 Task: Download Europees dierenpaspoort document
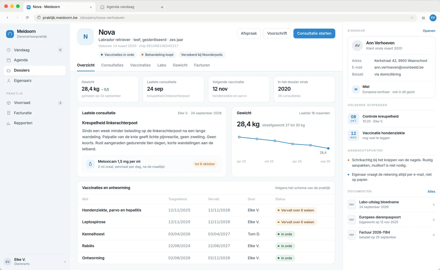[434, 219]
